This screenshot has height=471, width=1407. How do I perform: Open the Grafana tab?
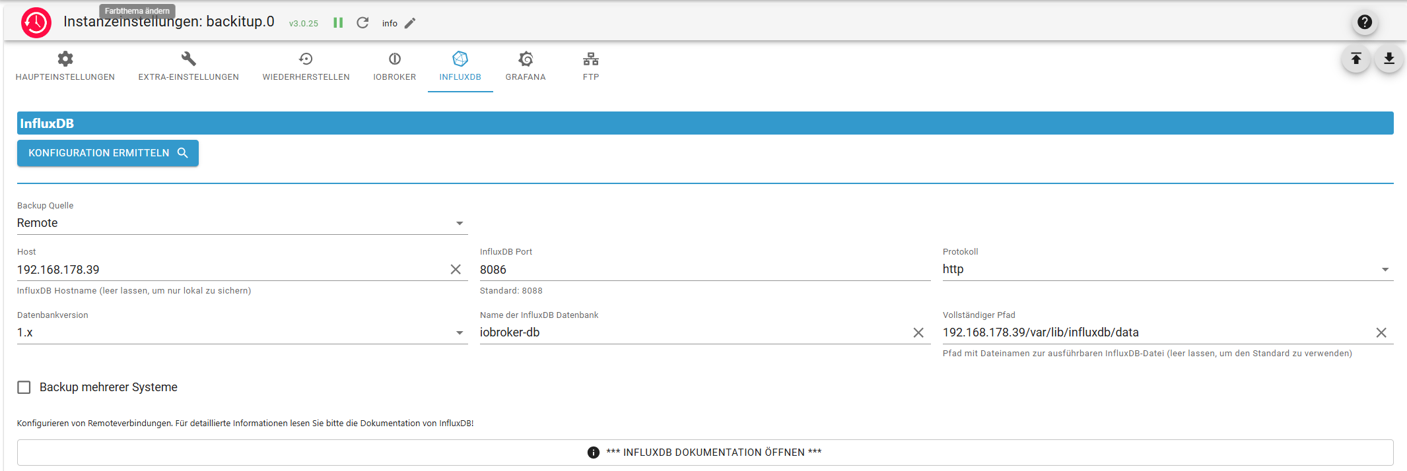coord(526,67)
